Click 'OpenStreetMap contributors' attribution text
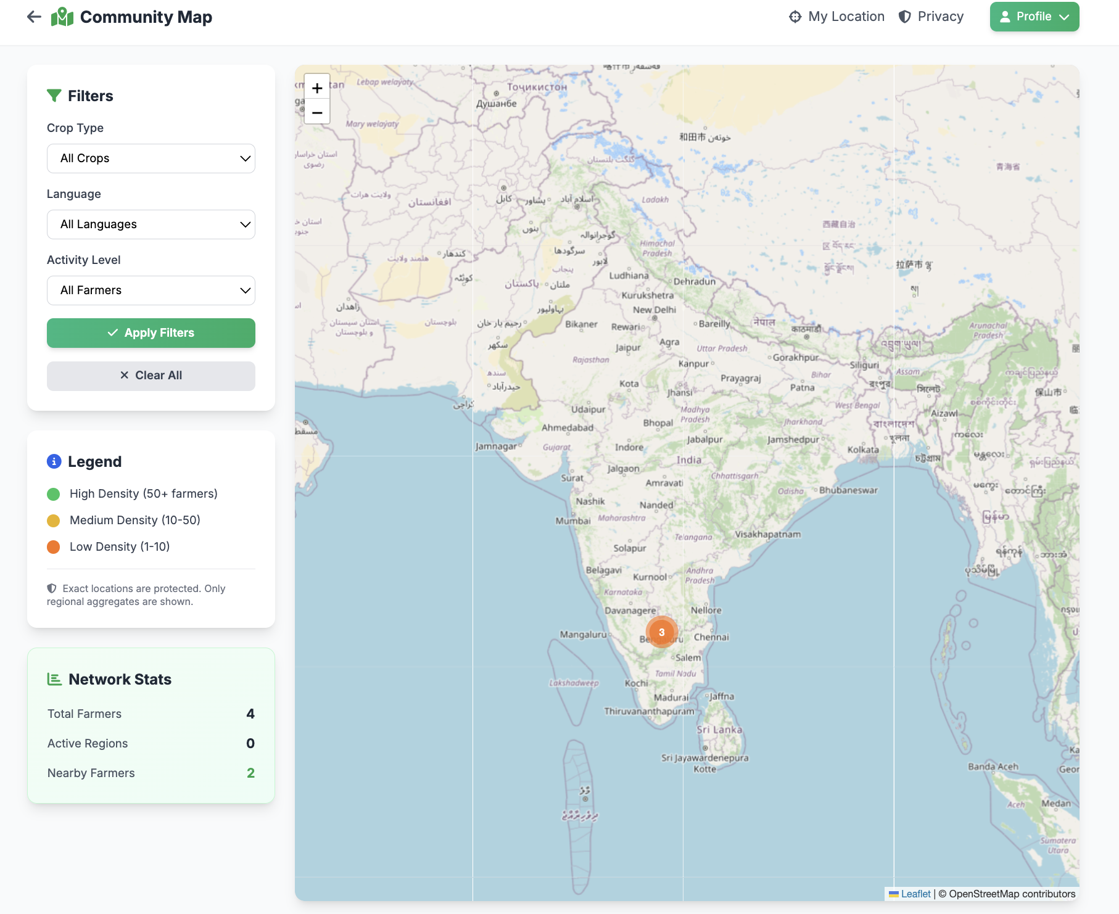 [1012, 894]
